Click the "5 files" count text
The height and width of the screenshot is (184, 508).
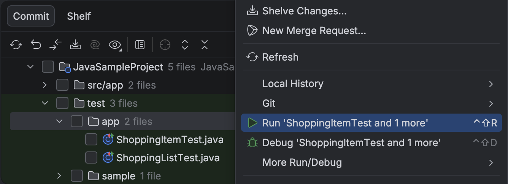[x=182, y=67]
